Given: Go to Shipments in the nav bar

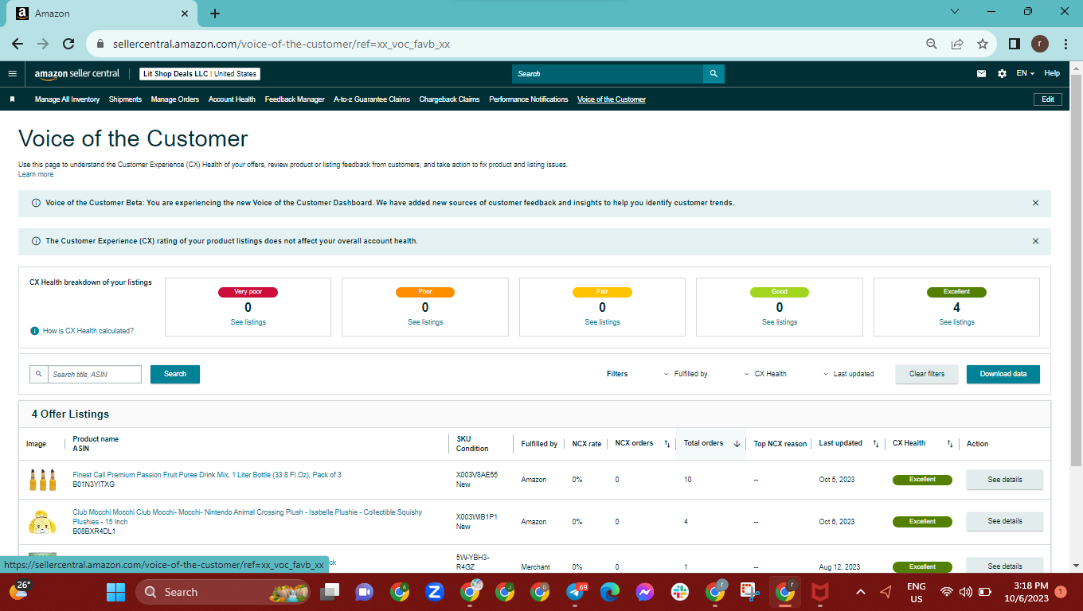Looking at the screenshot, I should (125, 99).
